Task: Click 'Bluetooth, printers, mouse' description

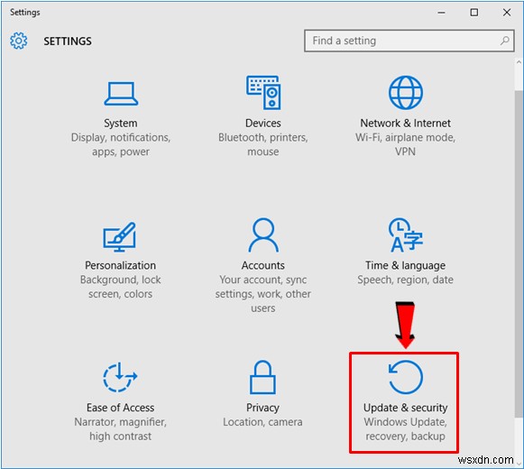Action: [x=263, y=144]
